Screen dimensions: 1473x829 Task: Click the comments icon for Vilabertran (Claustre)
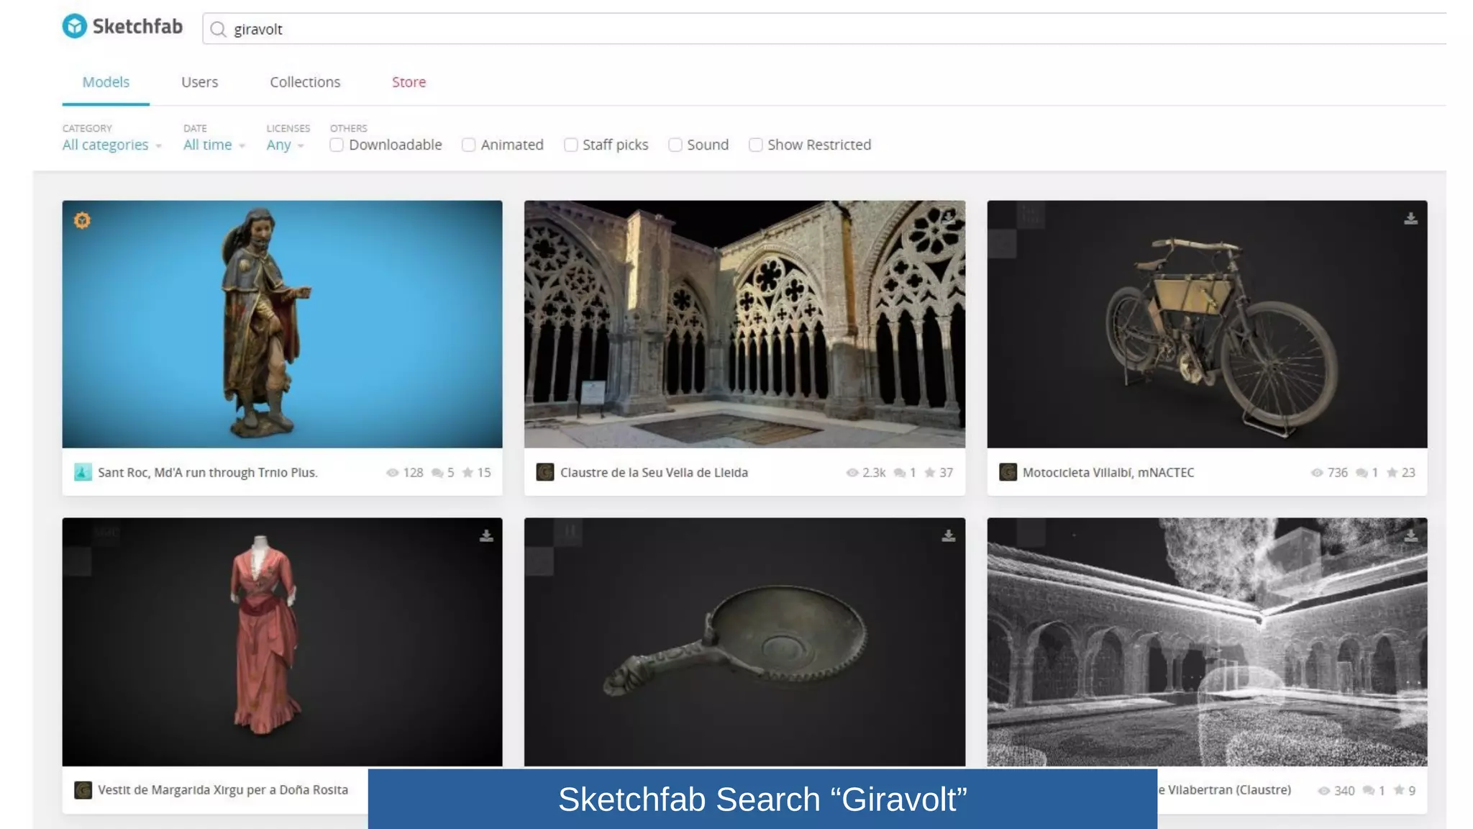1369,791
